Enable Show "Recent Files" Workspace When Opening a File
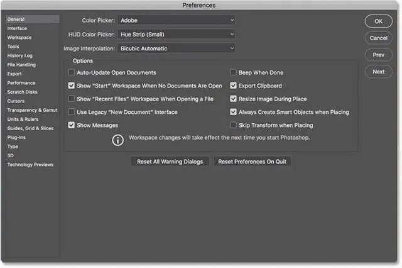Image resolution: width=402 pixels, height=268 pixels. coord(71,99)
